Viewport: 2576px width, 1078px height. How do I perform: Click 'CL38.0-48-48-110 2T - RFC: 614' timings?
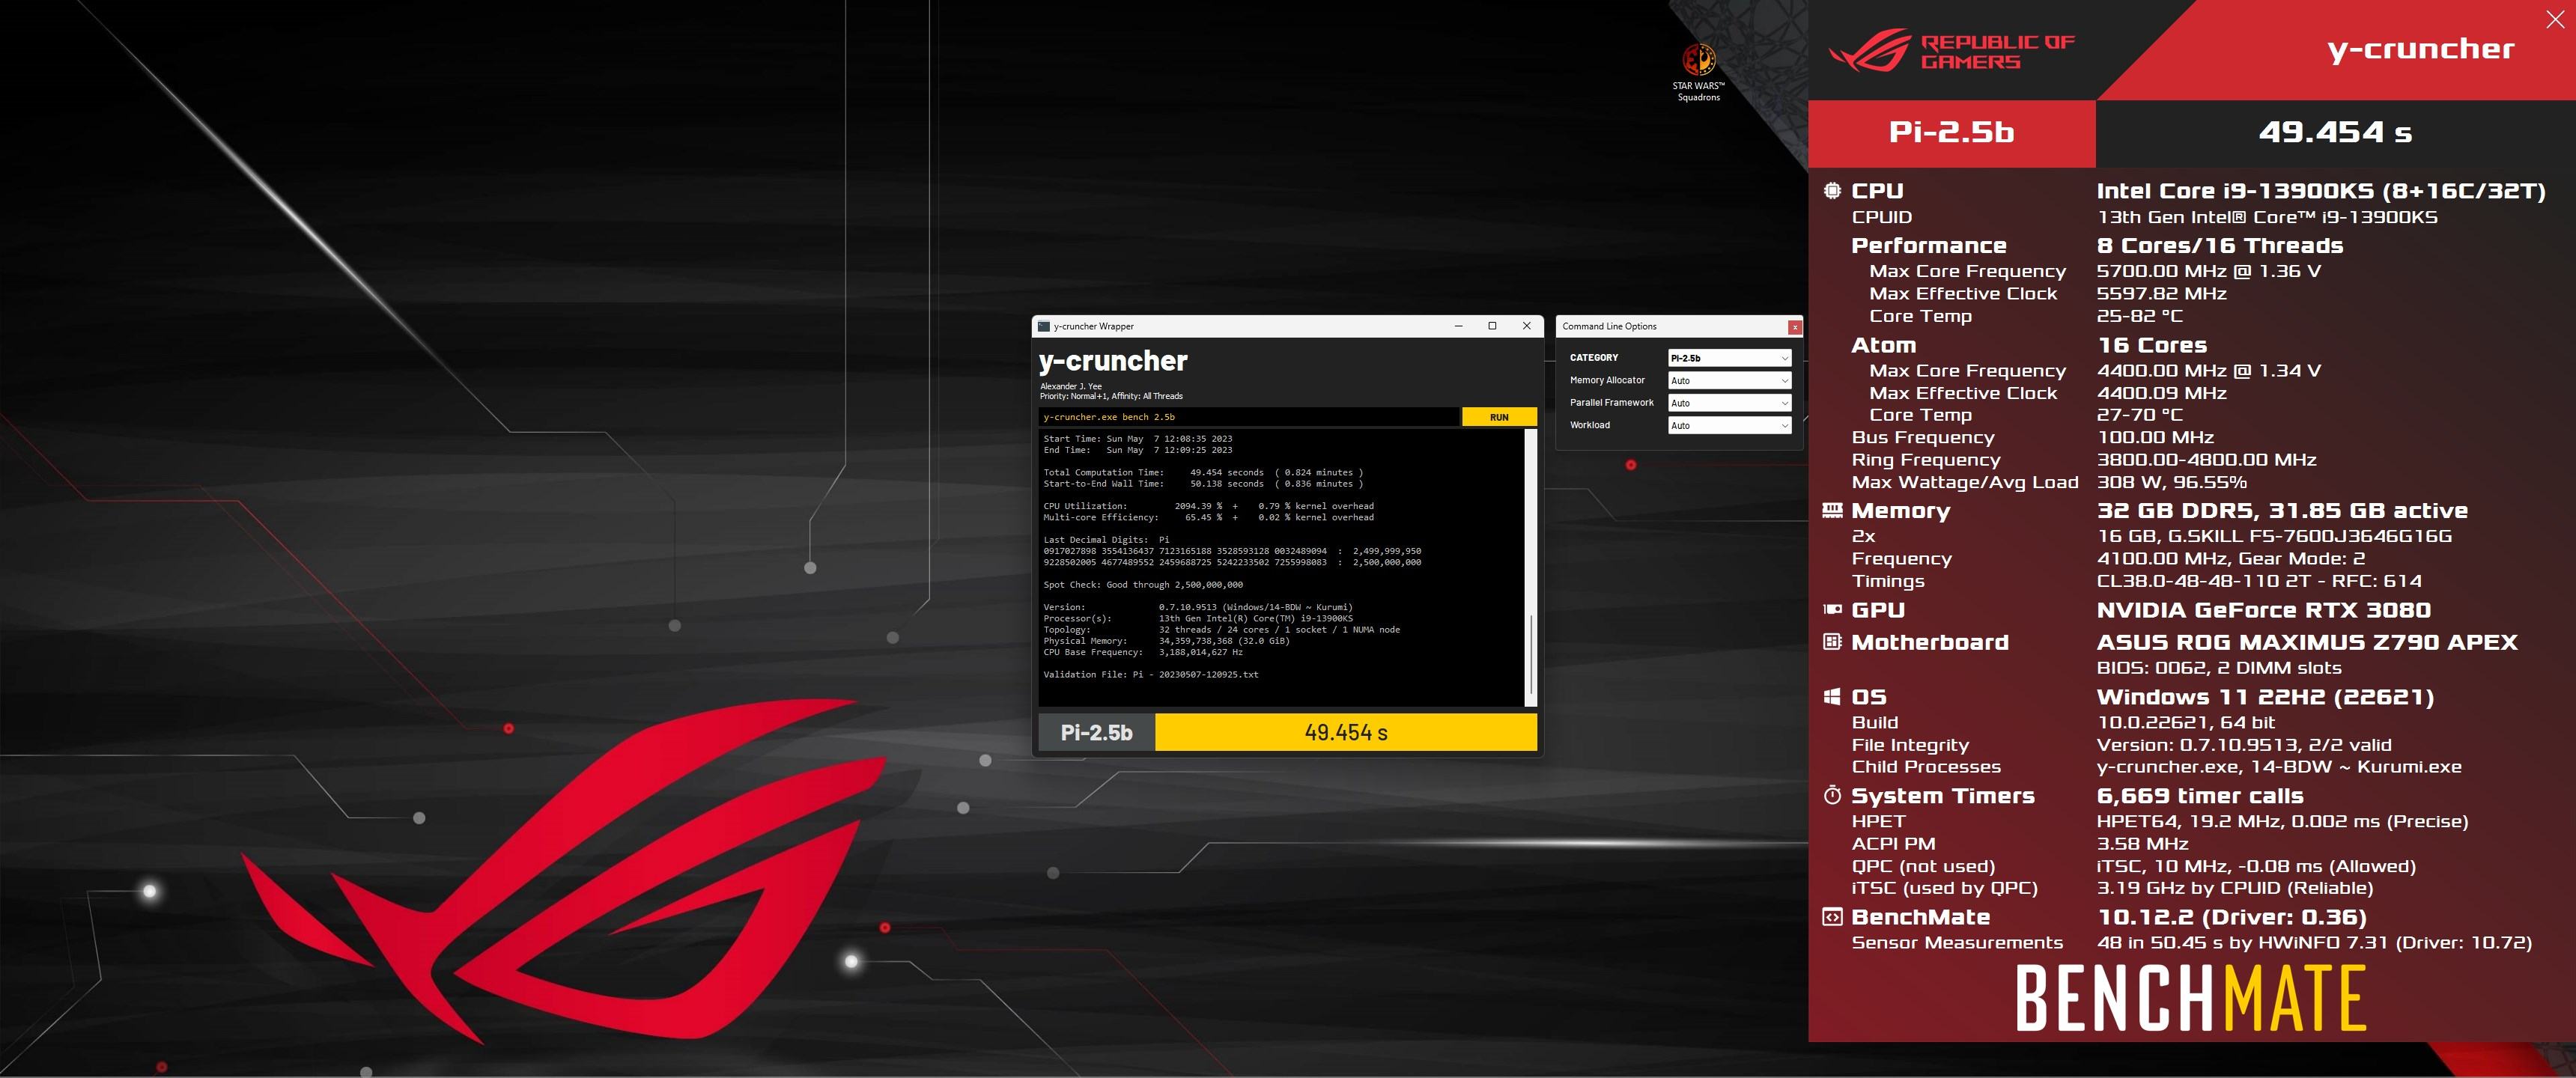pyautogui.click(x=2259, y=581)
